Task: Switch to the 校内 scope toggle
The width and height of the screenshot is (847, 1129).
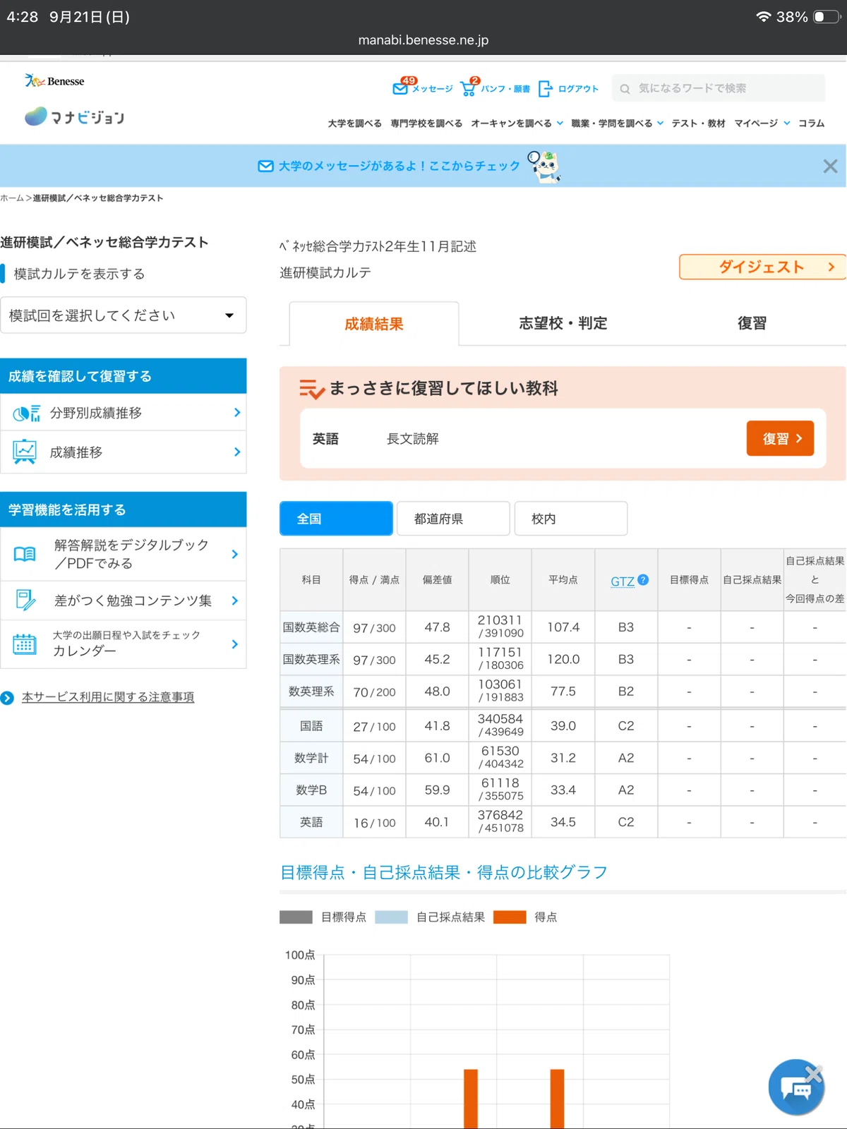Action: tap(571, 519)
